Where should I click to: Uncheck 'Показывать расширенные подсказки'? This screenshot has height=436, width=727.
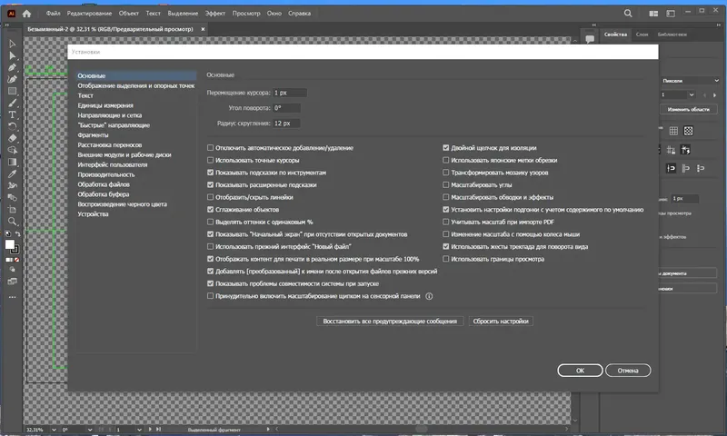pyautogui.click(x=211, y=185)
